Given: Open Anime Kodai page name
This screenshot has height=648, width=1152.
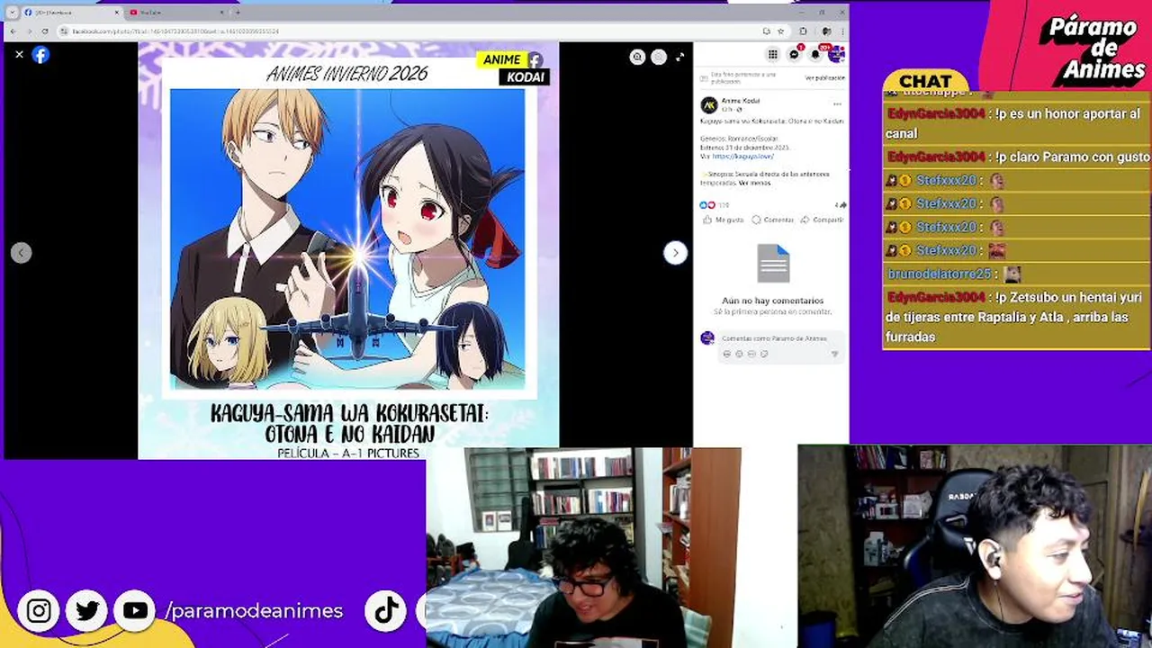Looking at the screenshot, I should pos(741,101).
